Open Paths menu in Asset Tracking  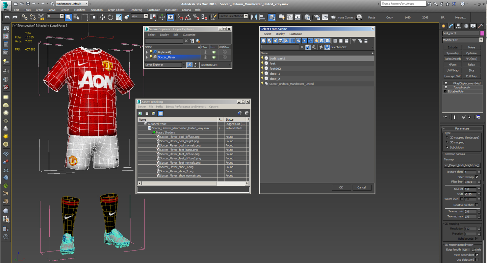pos(159,107)
